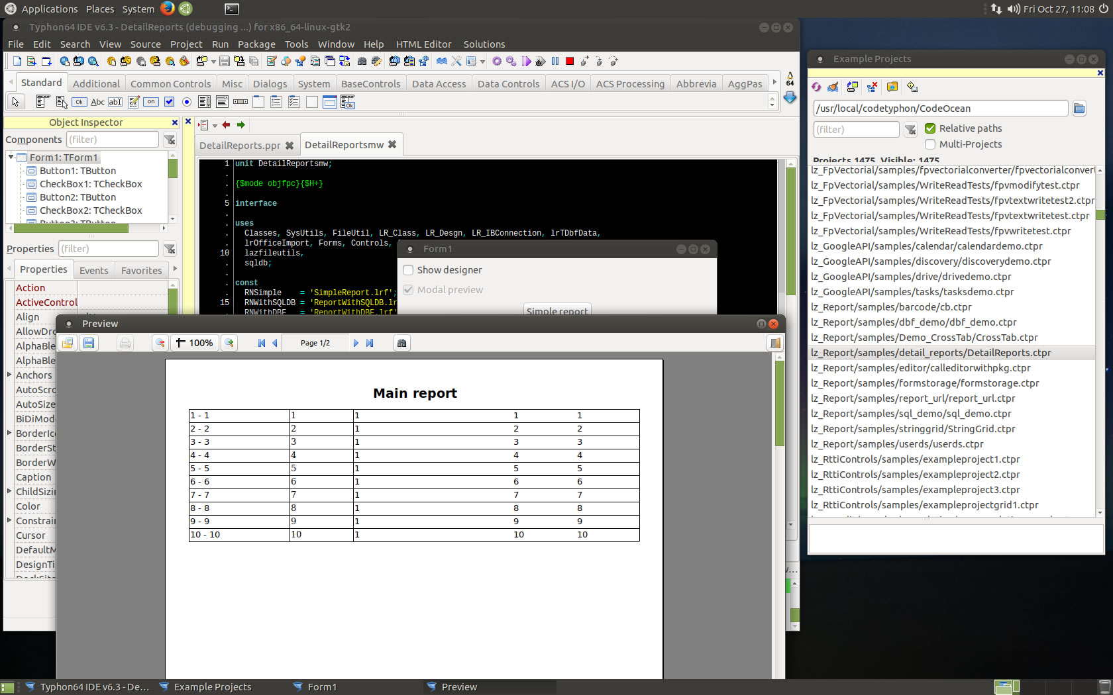Jump forward with green arrow in editor

coord(241,124)
